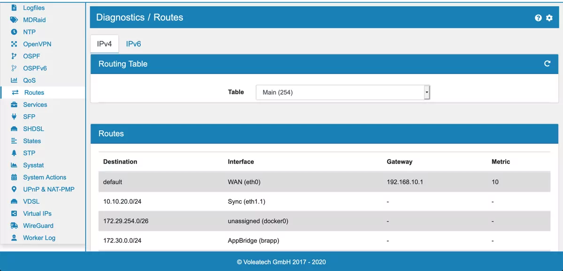Image resolution: width=563 pixels, height=271 pixels.
Task: Click the Voleatech GmbH footer text
Action: click(281, 263)
